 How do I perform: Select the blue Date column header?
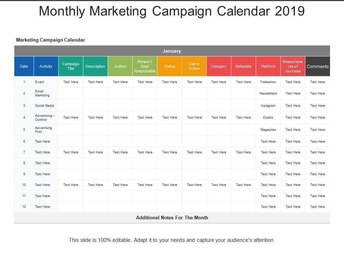[24, 66]
